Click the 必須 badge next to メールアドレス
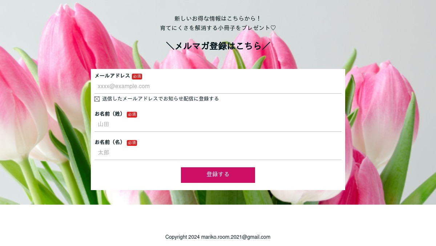The height and width of the screenshot is (246, 436). [137, 76]
